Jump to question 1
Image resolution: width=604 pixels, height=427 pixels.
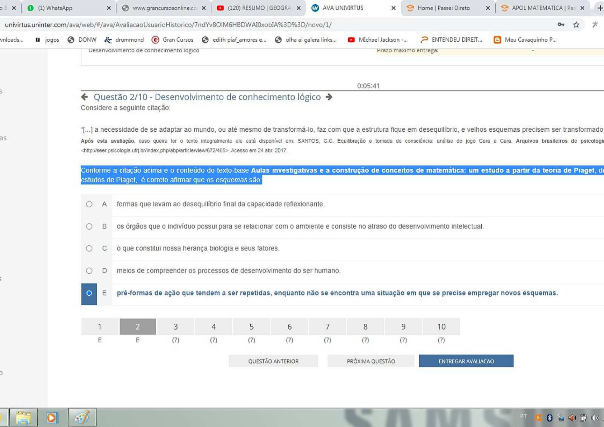click(100, 327)
